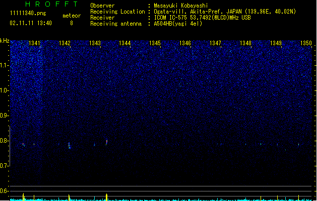Select the filename 11111340.png

[28, 13]
